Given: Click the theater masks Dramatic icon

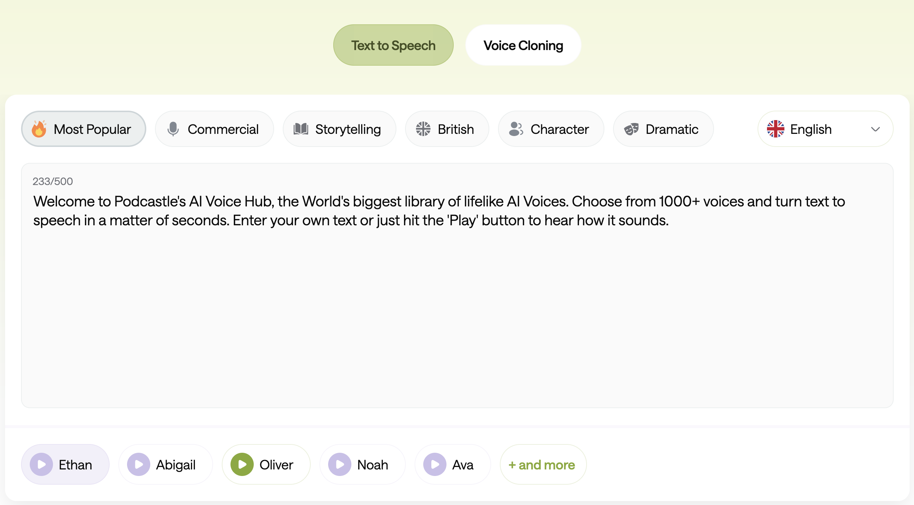Looking at the screenshot, I should [x=631, y=129].
